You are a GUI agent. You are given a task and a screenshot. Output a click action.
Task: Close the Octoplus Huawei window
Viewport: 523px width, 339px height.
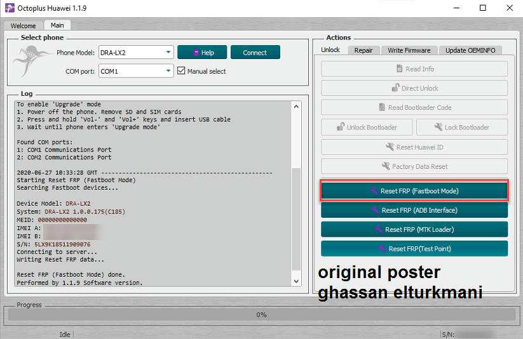point(509,8)
